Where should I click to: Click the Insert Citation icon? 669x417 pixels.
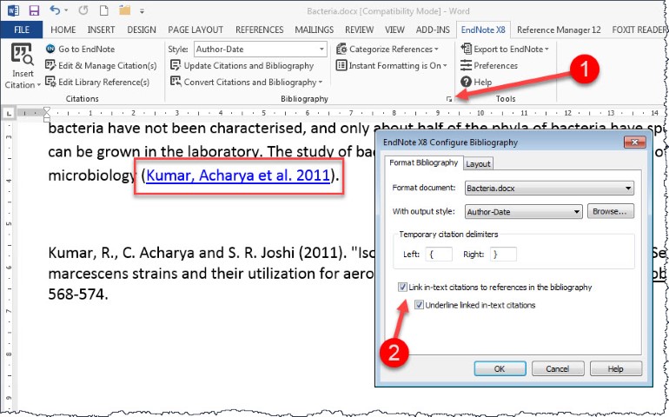[x=22, y=55]
